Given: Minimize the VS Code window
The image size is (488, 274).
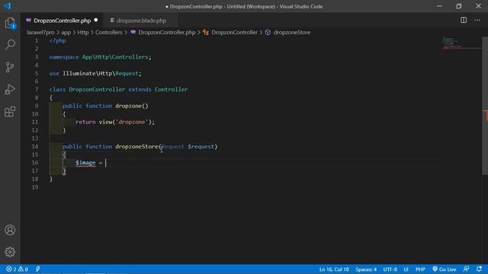Looking at the screenshot, I should tap(439, 6).
